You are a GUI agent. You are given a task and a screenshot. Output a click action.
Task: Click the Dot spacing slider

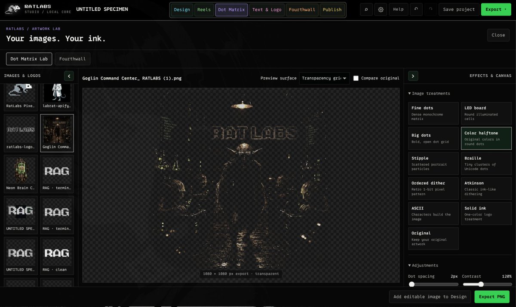click(x=433, y=284)
